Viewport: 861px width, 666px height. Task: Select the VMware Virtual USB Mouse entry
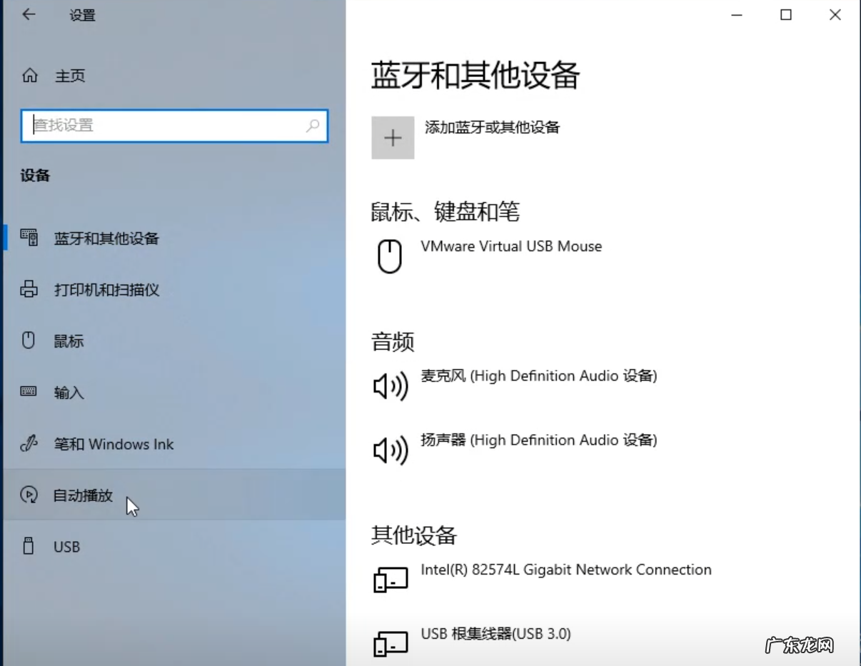(x=510, y=246)
